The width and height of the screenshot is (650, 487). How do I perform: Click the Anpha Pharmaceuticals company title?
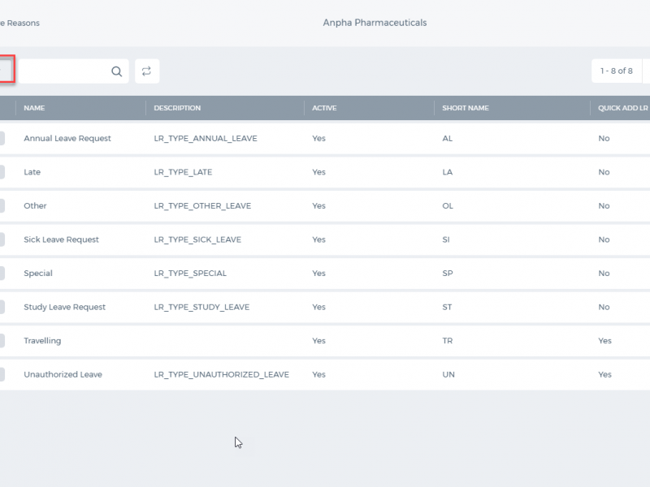coord(375,23)
